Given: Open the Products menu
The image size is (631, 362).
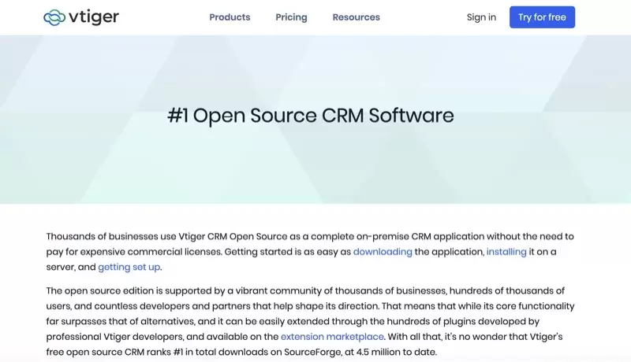Looking at the screenshot, I should [230, 17].
